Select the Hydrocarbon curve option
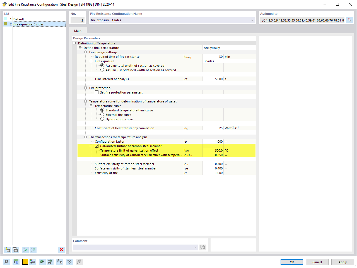The height and width of the screenshot is (268, 357). click(102, 119)
